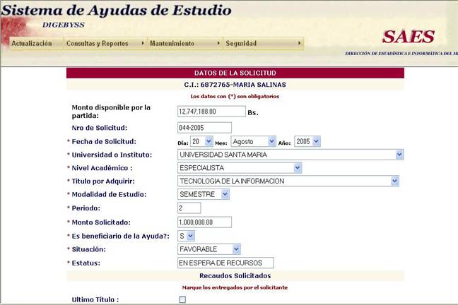Image resolution: width=458 pixels, height=305 pixels.
Task: Click the Estatus field
Action: [x=225, y=263]
